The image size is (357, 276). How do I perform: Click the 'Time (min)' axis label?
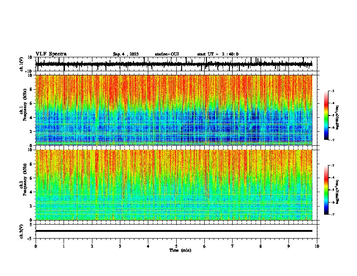click(x=180, y=250)
